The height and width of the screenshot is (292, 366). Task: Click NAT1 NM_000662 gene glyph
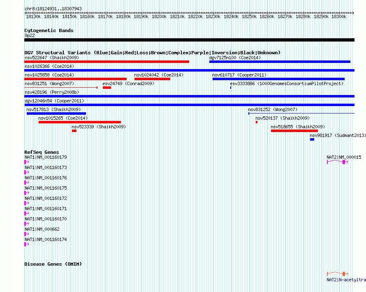pyautogui.click(x=27, y=234)
